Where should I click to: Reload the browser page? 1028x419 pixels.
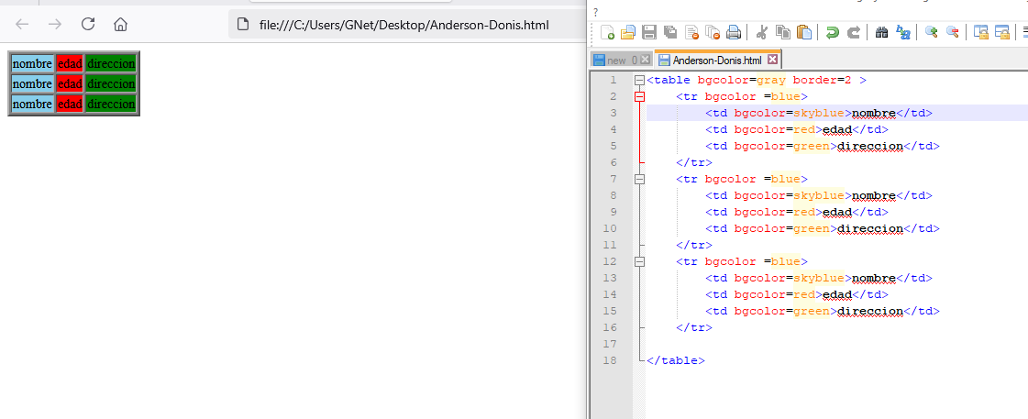click(x=88, y=24)
